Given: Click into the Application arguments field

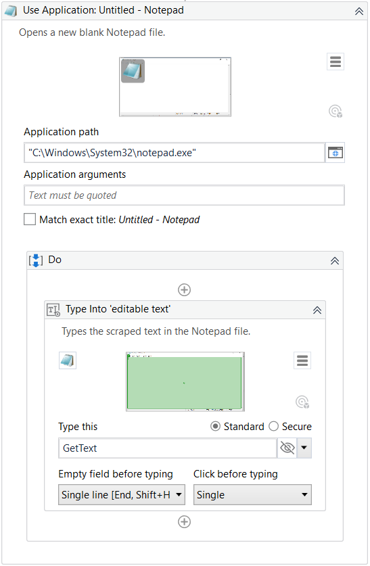Looking at the screenshot, I should click(184, 195).
